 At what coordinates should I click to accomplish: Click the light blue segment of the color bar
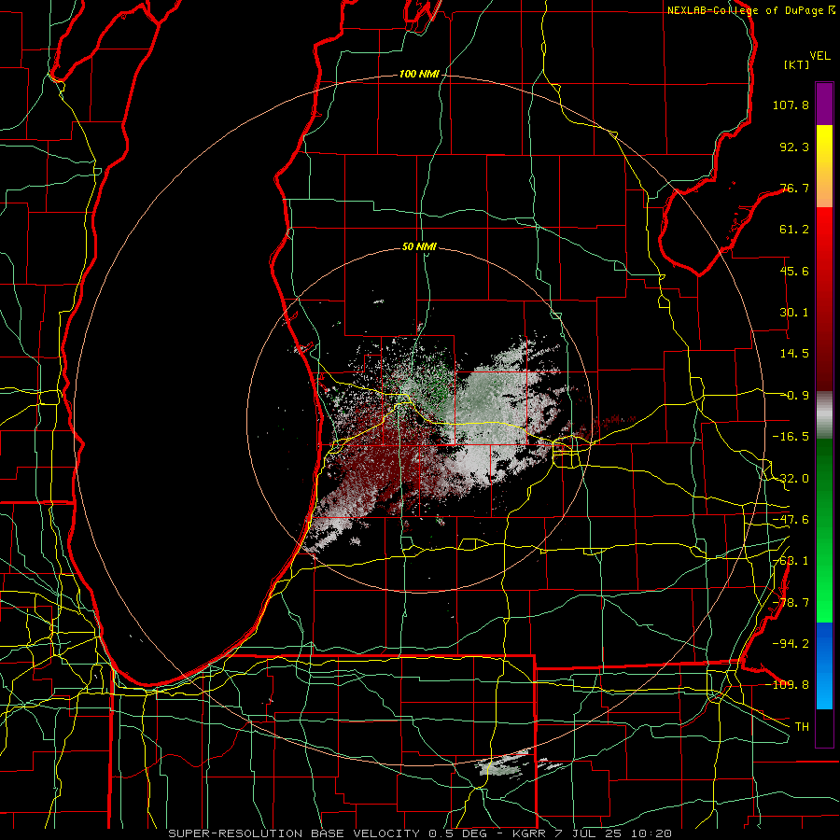(824, 665)
